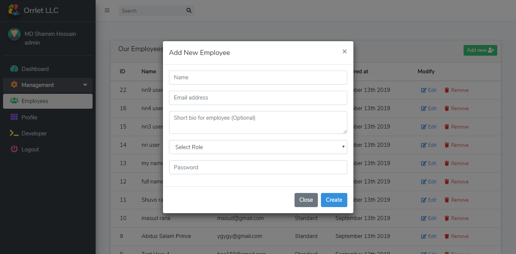Click the Orrlet LLC puzzle logo
Screen dimensions: 516x254
(x=14, y=10)
